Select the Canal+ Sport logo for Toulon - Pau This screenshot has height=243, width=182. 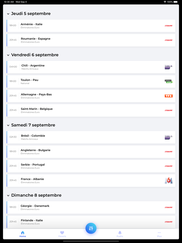[x=168, y=81]
